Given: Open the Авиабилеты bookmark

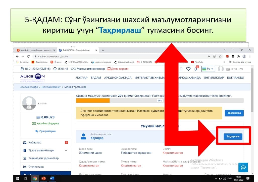Looking at the screenshot, I should pos(39,62).
